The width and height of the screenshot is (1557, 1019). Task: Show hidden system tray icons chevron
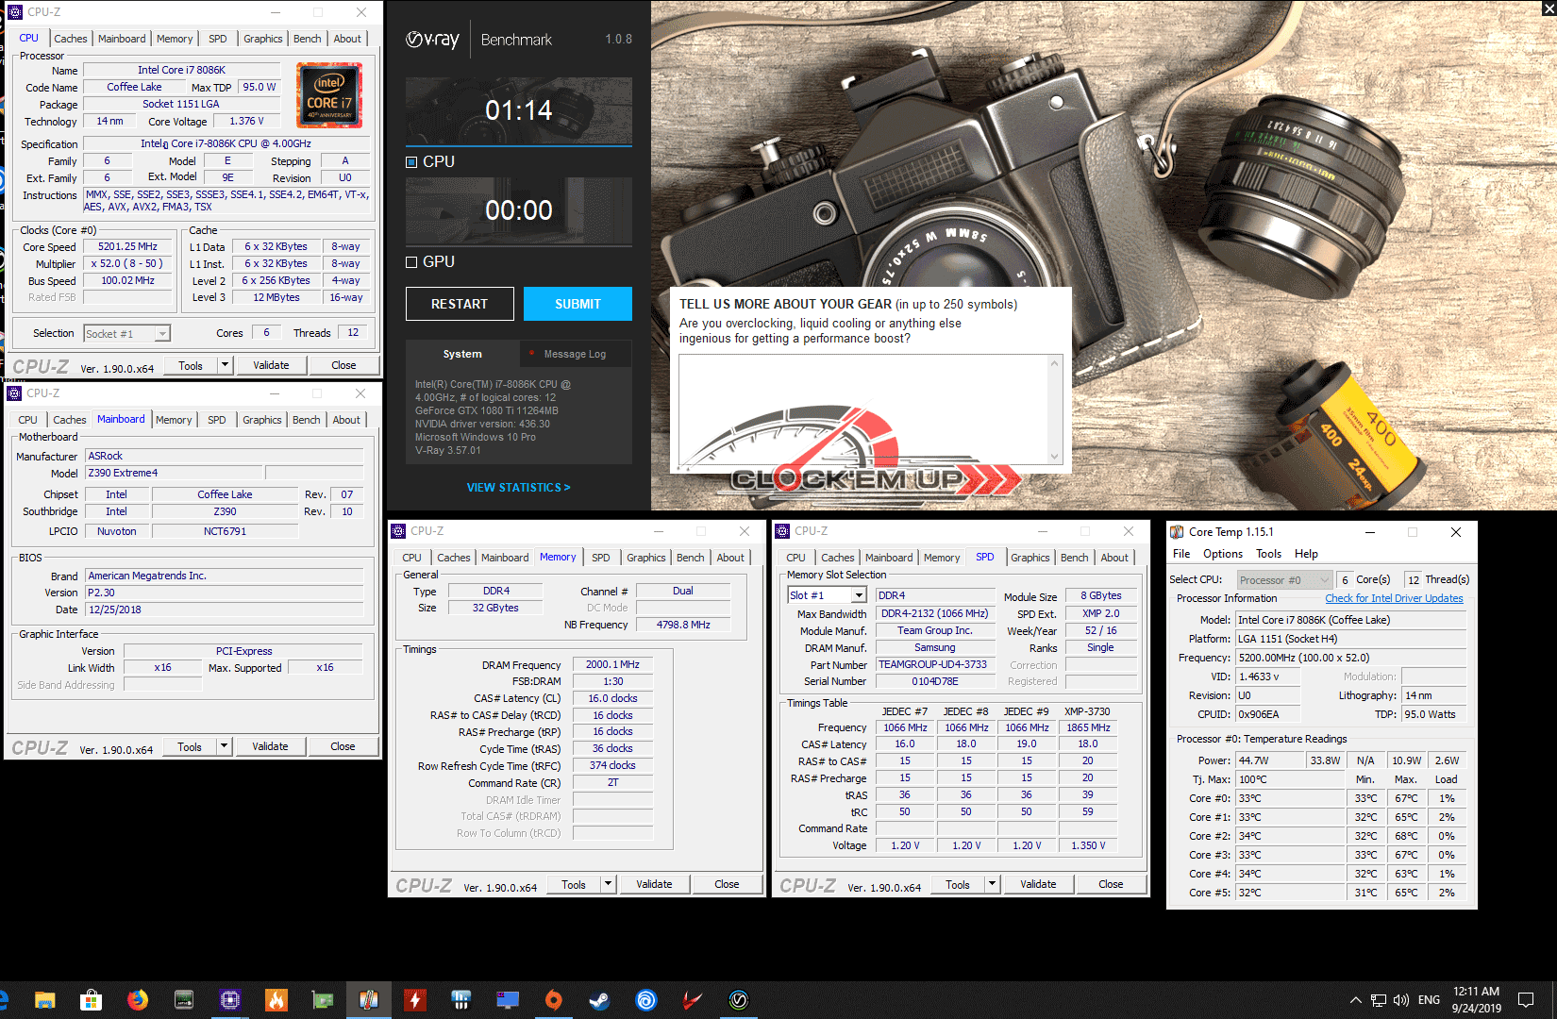(1356, 1000)
